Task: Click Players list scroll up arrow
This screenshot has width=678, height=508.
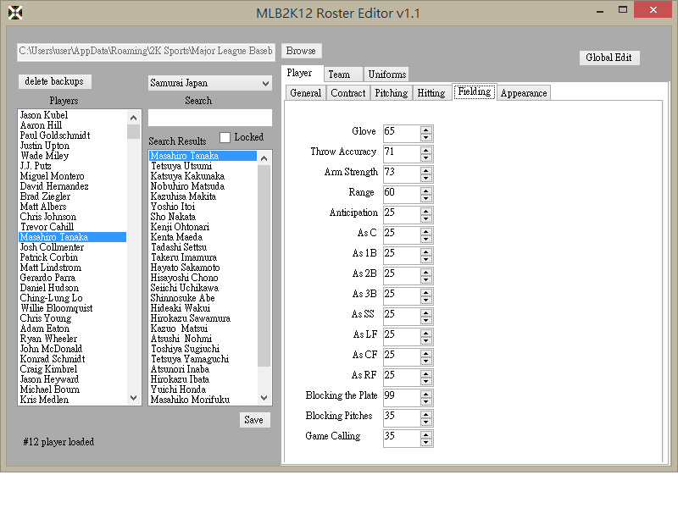Action: [134, 118]
